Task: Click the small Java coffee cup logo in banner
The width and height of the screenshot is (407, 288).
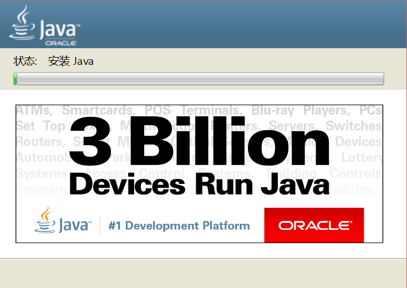Action: tap(63, 220)
